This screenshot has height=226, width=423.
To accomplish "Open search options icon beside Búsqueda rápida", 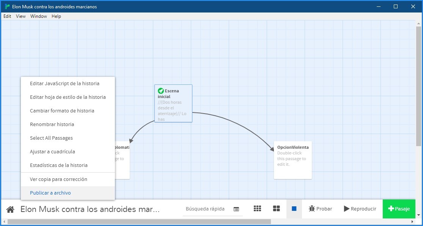I will pos(236,209).
